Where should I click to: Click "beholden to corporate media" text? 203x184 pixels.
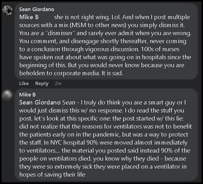point(59,73)
